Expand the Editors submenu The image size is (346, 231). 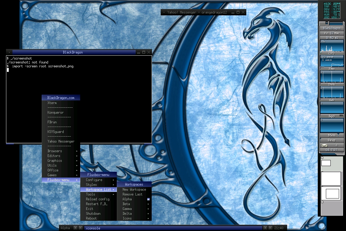[x=61, y=156]
